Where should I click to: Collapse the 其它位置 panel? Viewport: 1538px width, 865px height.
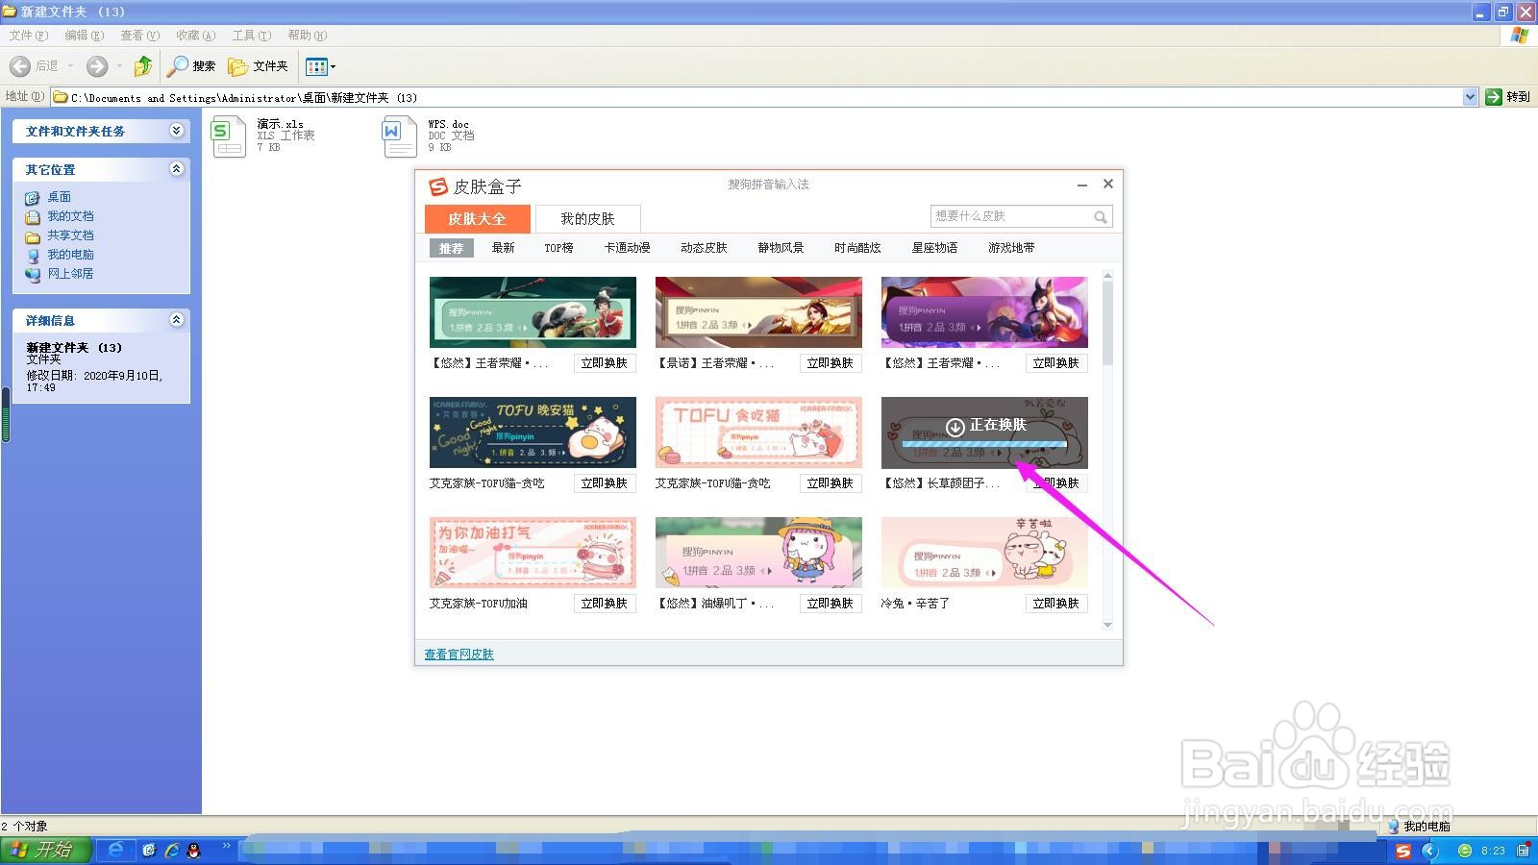click(177, 169)
